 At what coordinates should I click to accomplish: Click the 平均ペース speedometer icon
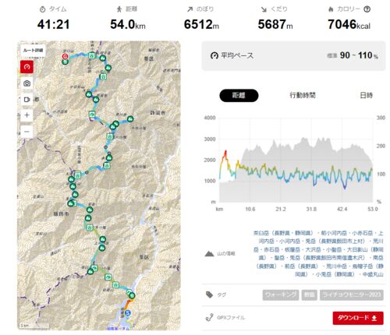pyautogui.click(x=214, y=55)
